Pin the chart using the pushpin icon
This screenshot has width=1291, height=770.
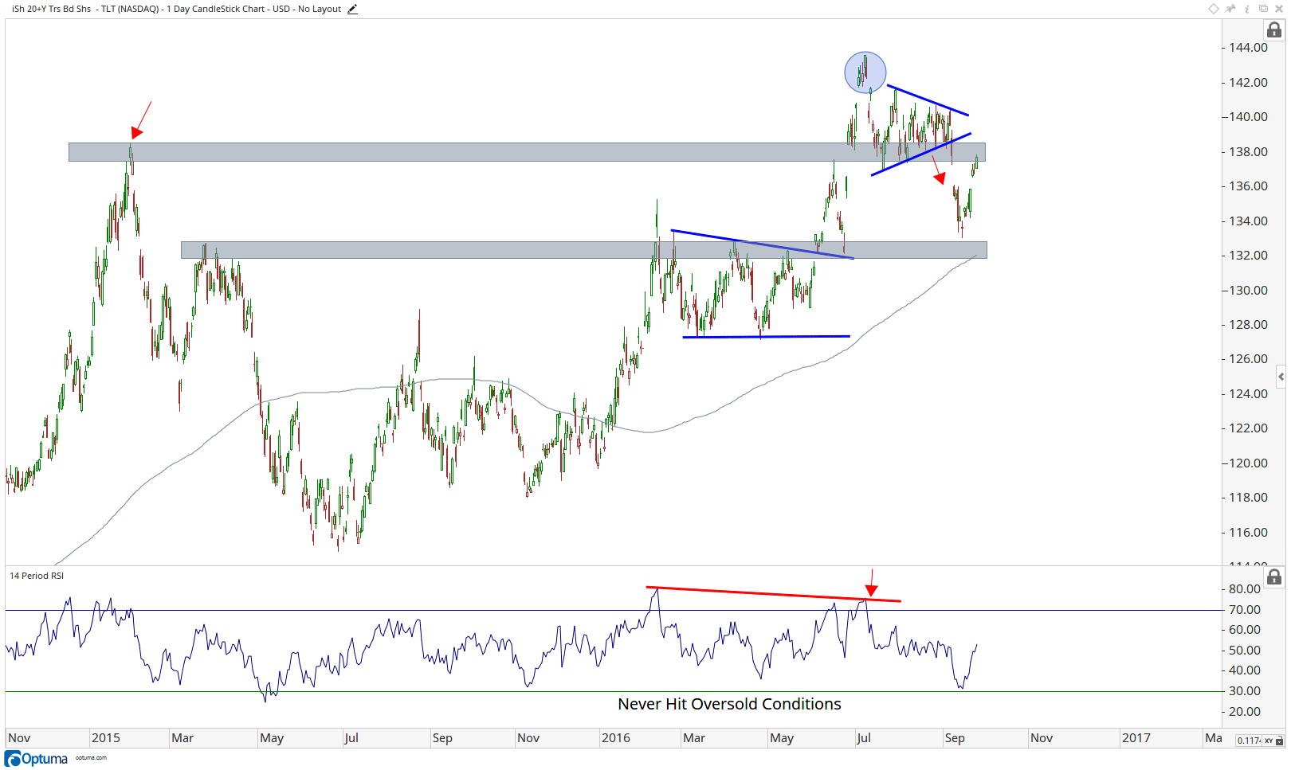(x=1230, y=9)
